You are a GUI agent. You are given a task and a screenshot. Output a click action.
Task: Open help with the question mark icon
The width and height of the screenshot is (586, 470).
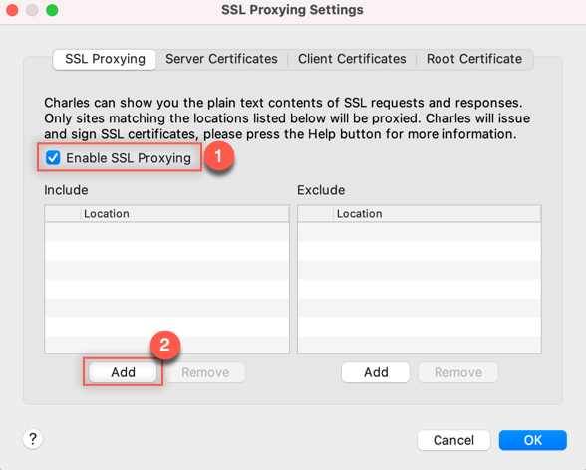pos(33,439)
